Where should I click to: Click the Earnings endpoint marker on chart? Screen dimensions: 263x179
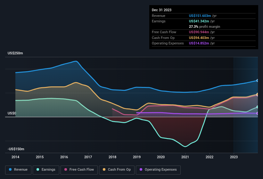(x=258, y=107)
